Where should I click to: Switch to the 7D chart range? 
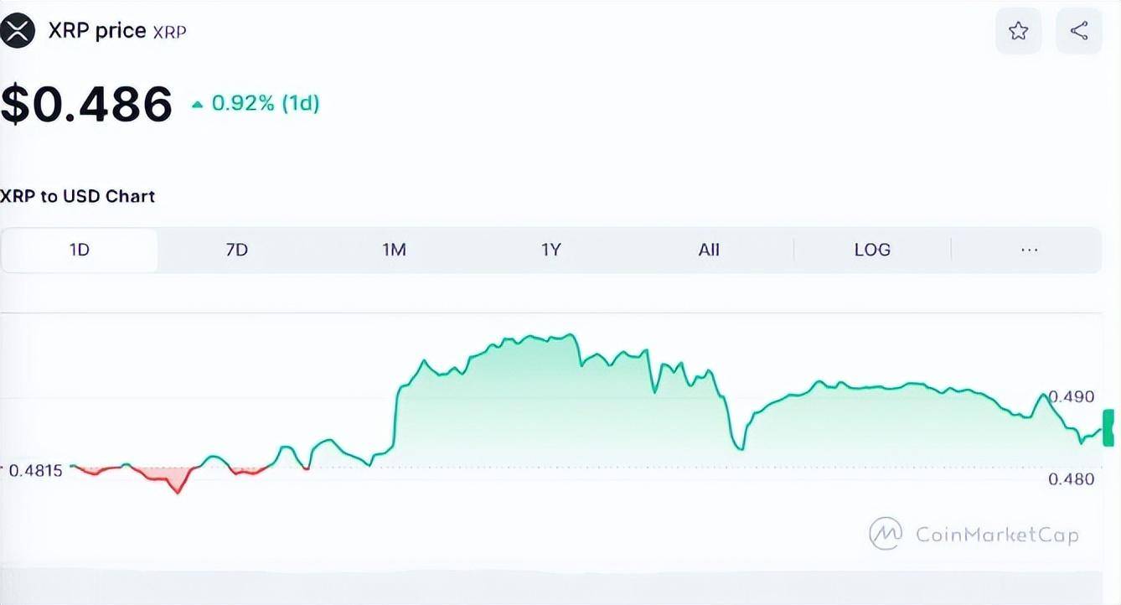pos(237,250)
